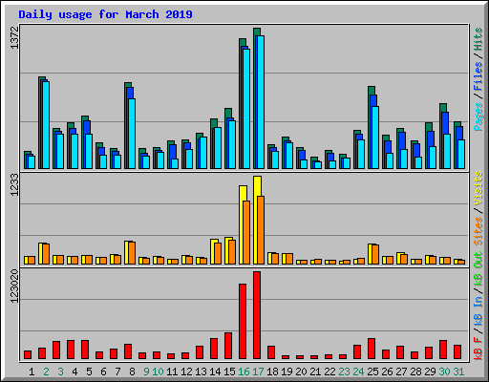Click the orange sites bar for day 15
The width and height of the screenshot is (489, 382).
(232, 252)
